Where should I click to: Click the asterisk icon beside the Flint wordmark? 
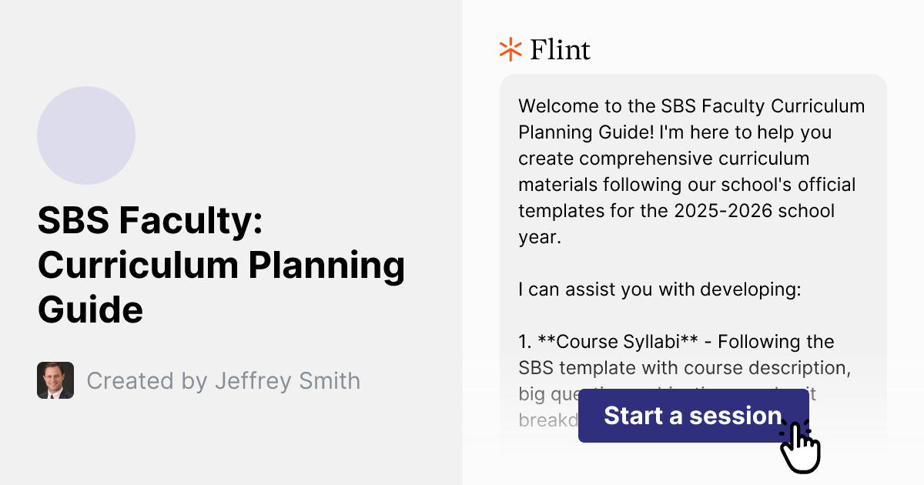(x=509, y=49)
